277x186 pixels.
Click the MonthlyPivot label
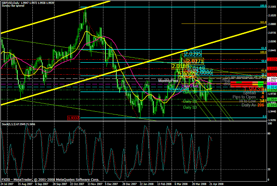tap(168, 81)
